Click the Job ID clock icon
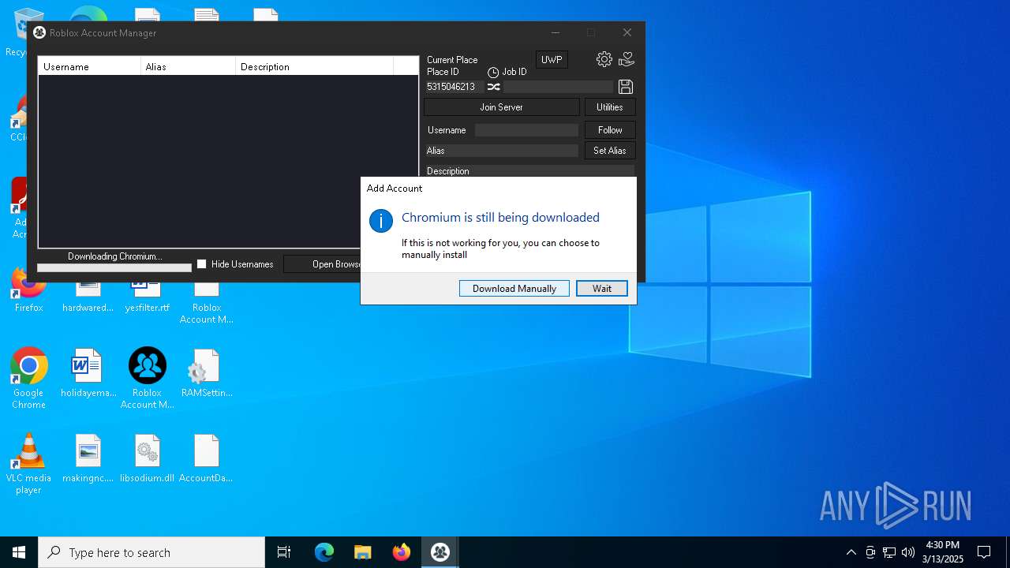 click(493, 73)
